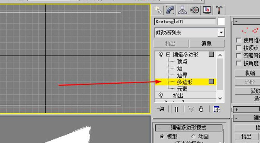Click the 挤出 button under modifier list
Viewport: 260px width, 143px height.
pyautogui.click(x=171, y=44)
